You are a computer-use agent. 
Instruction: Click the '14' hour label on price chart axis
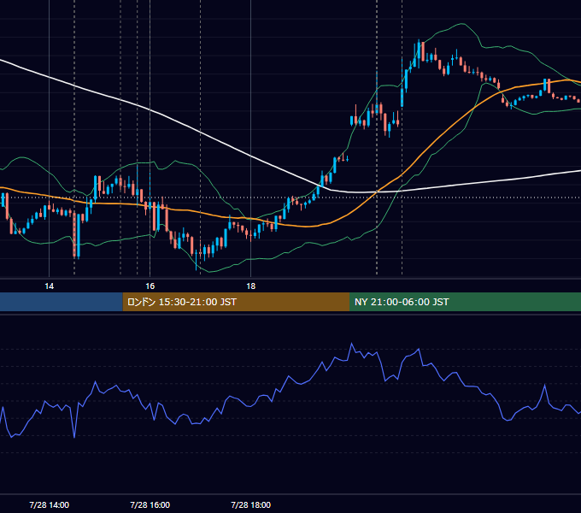point(49,286)
